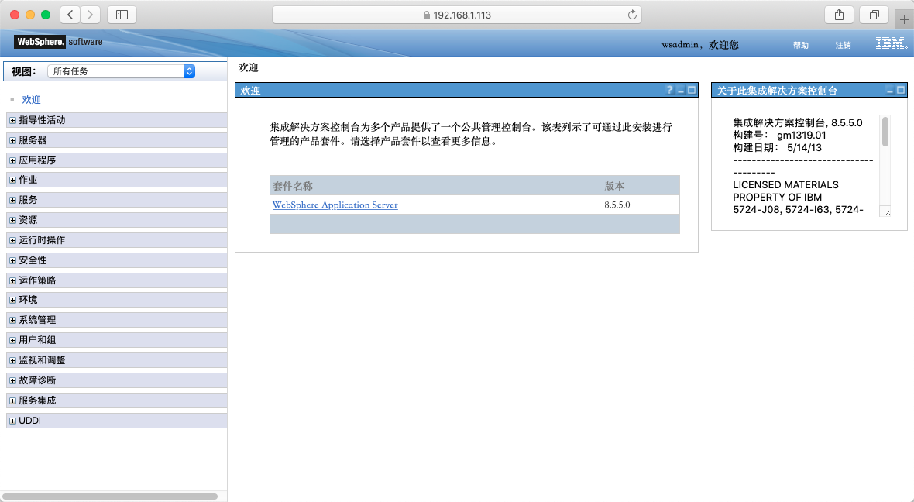Click the address bar showing 192.168.1.113

click(457, 15)
